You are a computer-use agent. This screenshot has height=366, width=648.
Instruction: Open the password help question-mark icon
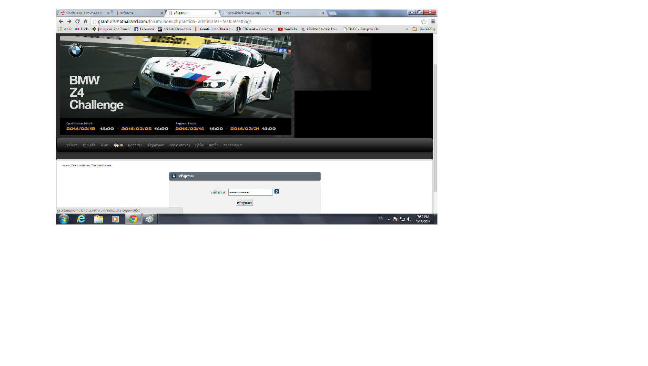(277, 192)
